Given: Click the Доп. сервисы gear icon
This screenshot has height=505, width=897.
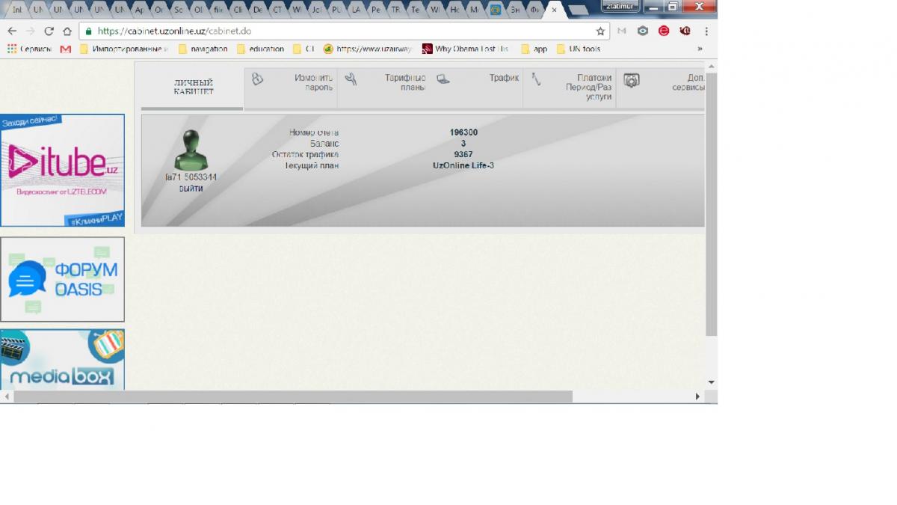Looking at the screenshot, I should click(632, 81).
